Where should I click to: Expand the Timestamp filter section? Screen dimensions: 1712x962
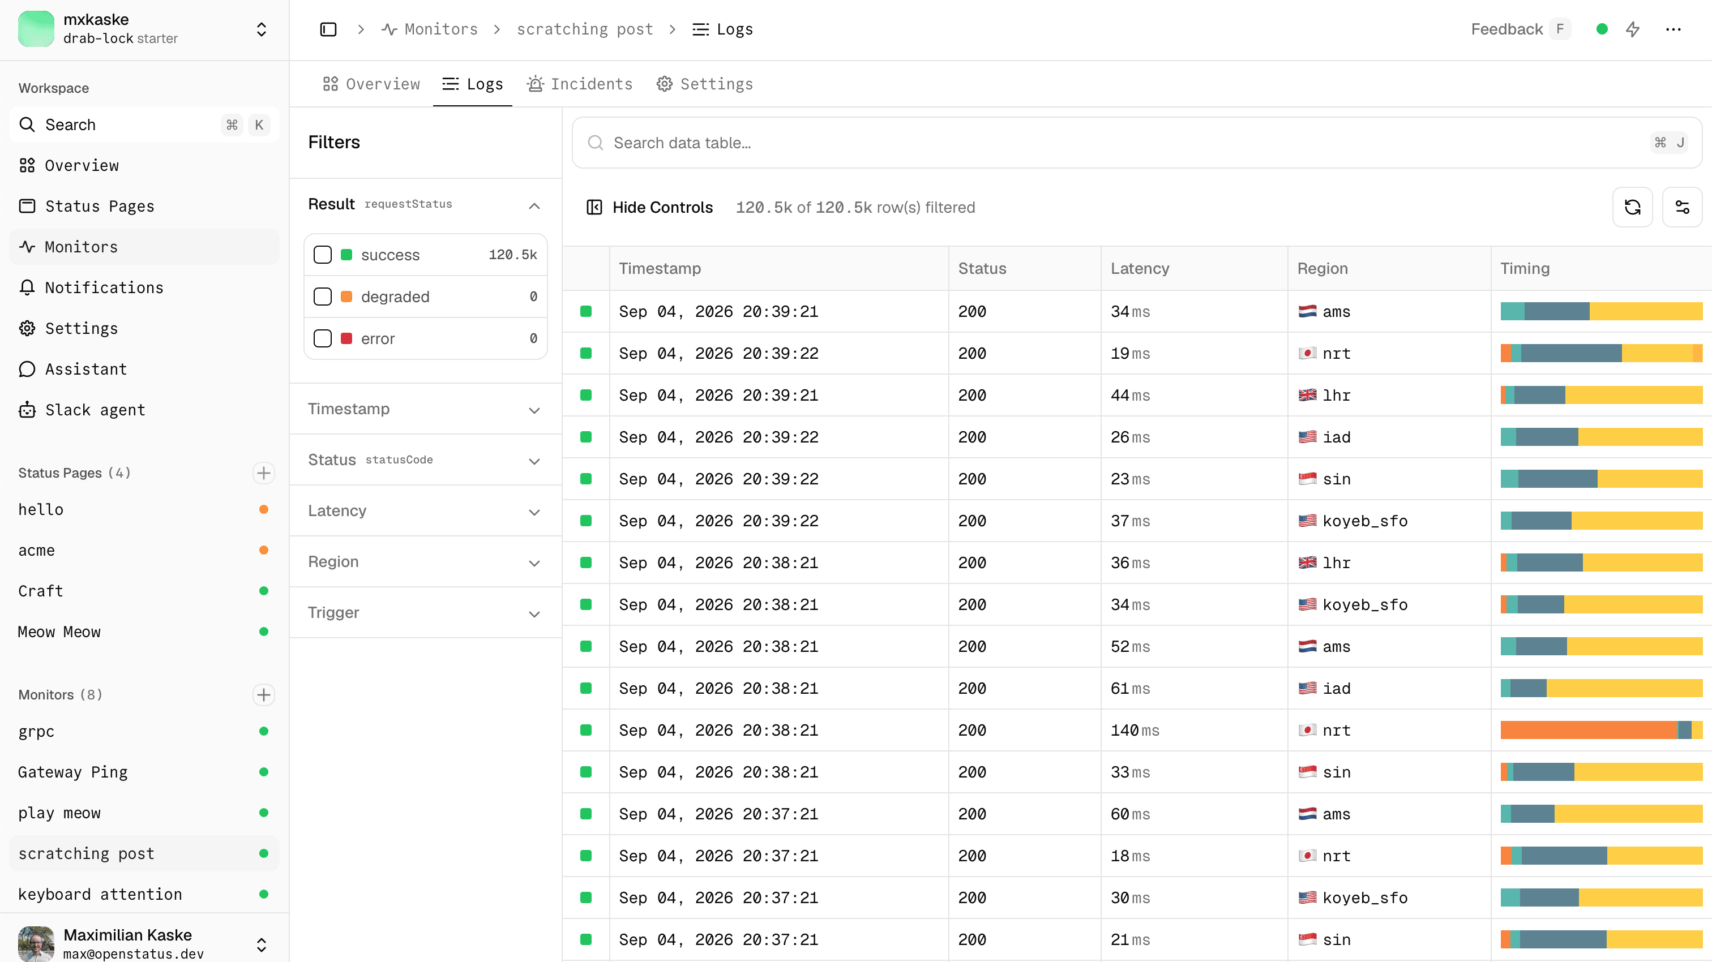425,409
